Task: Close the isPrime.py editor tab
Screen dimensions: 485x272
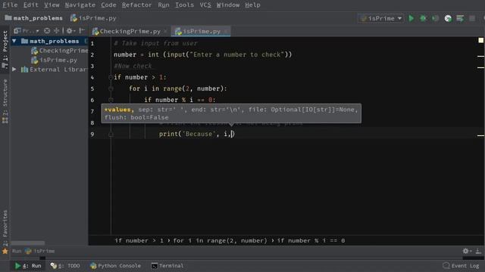Action: [226, 32]
